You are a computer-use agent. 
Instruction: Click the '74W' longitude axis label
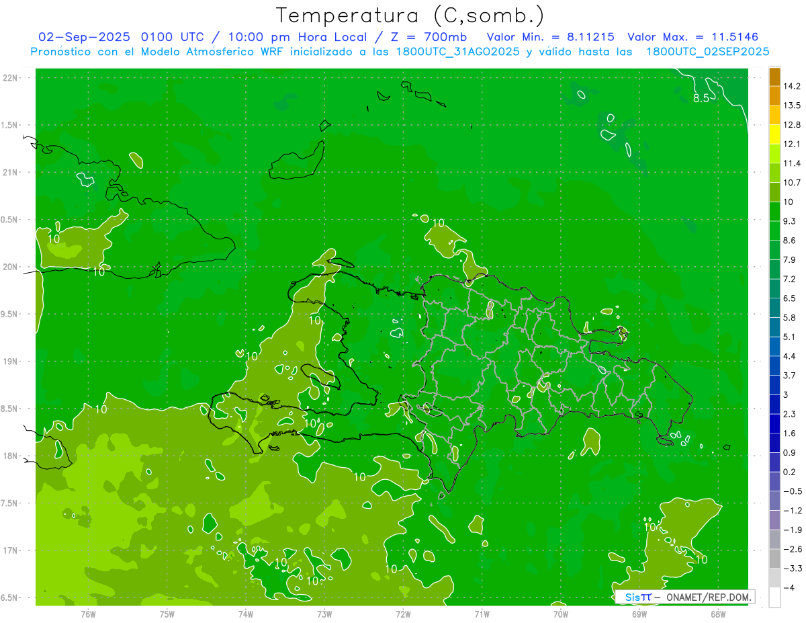click(x=245, y=614)
